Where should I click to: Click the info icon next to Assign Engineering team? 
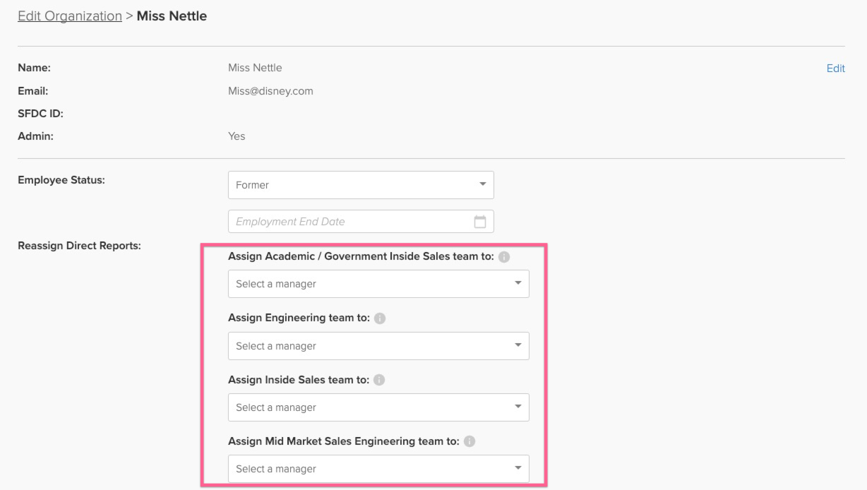coord(379,318)
